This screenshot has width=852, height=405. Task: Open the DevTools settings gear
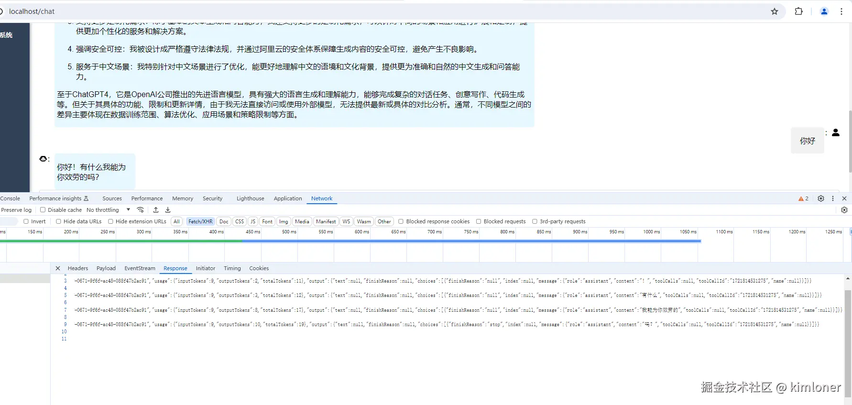click(821, 198)
